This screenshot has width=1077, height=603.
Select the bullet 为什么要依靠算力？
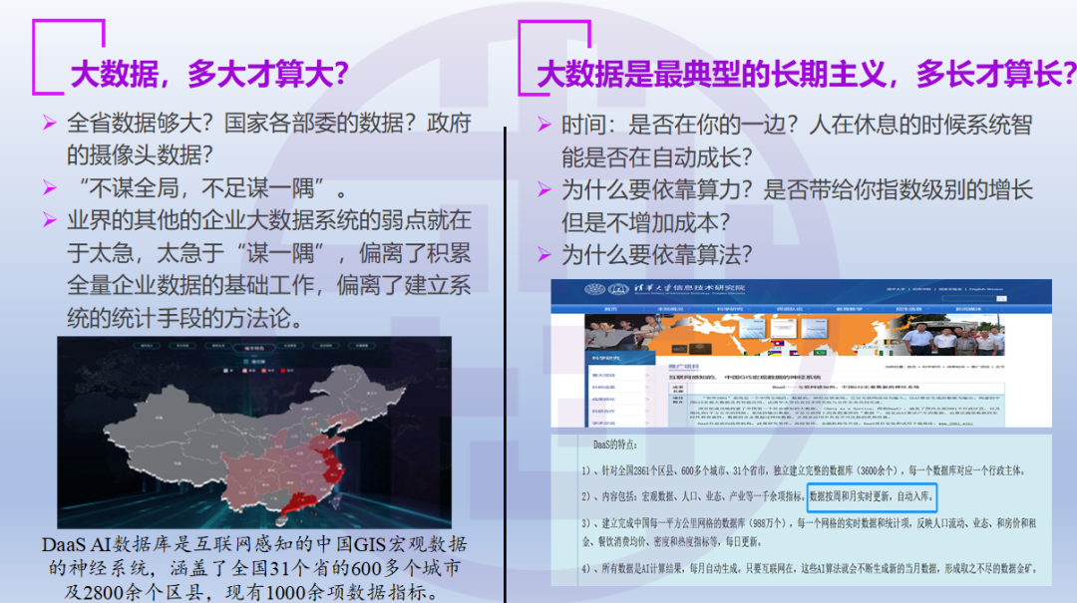point(797,205)
